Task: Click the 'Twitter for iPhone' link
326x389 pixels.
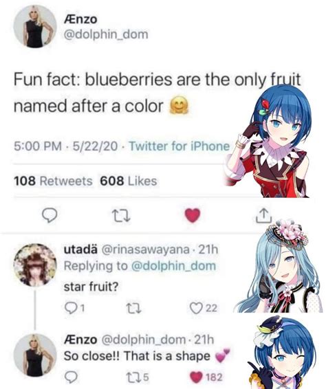Action: point(180,146)
